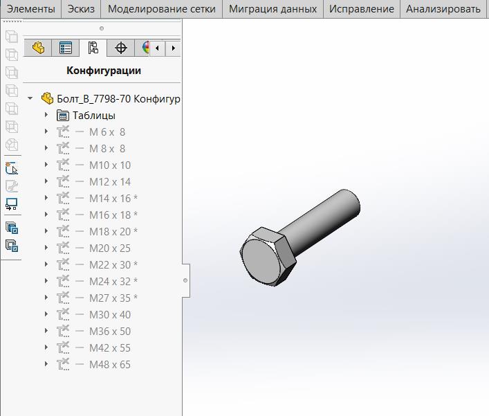Click the Таблицы folder label
The height and width of the screenshot is (416, 489).
point(94,116)
